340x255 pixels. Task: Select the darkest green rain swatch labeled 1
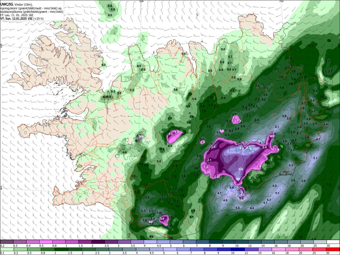61,249
